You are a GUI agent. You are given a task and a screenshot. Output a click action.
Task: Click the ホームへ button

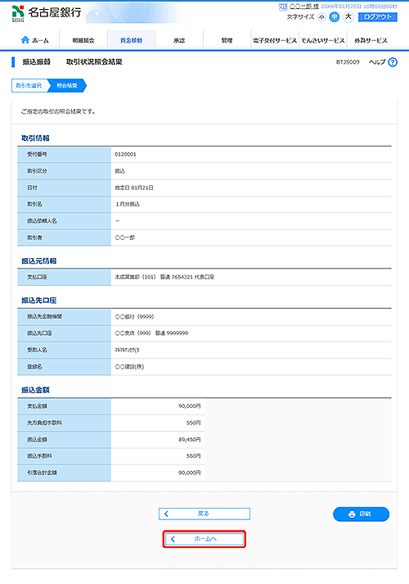tap(204, 539)
